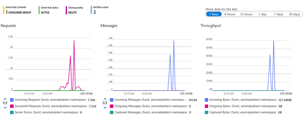Viewport: 305px width, 120px height.
Task: Select the 12 hours time range
Action: tap(246, 14)
